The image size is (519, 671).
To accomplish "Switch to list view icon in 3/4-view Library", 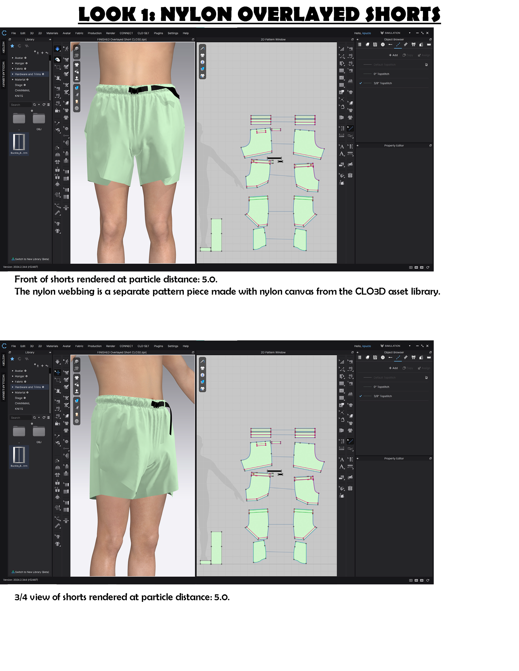I will tap(48, 417).
